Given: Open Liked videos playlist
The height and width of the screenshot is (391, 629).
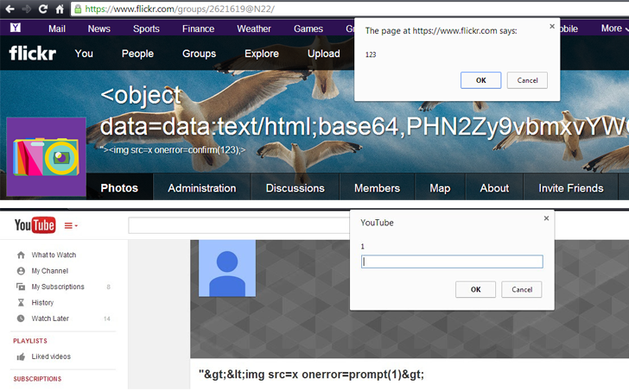Looking at the screenshot, I should pos(51,356).
